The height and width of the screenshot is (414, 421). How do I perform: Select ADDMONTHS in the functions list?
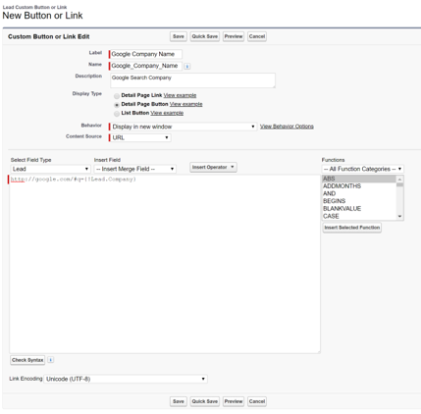(342, 186)
